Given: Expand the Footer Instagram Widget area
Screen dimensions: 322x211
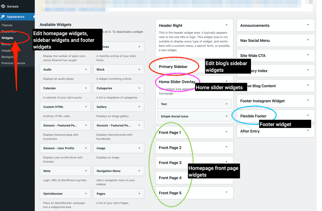Looking at the screenshot, I should [308, 100].
